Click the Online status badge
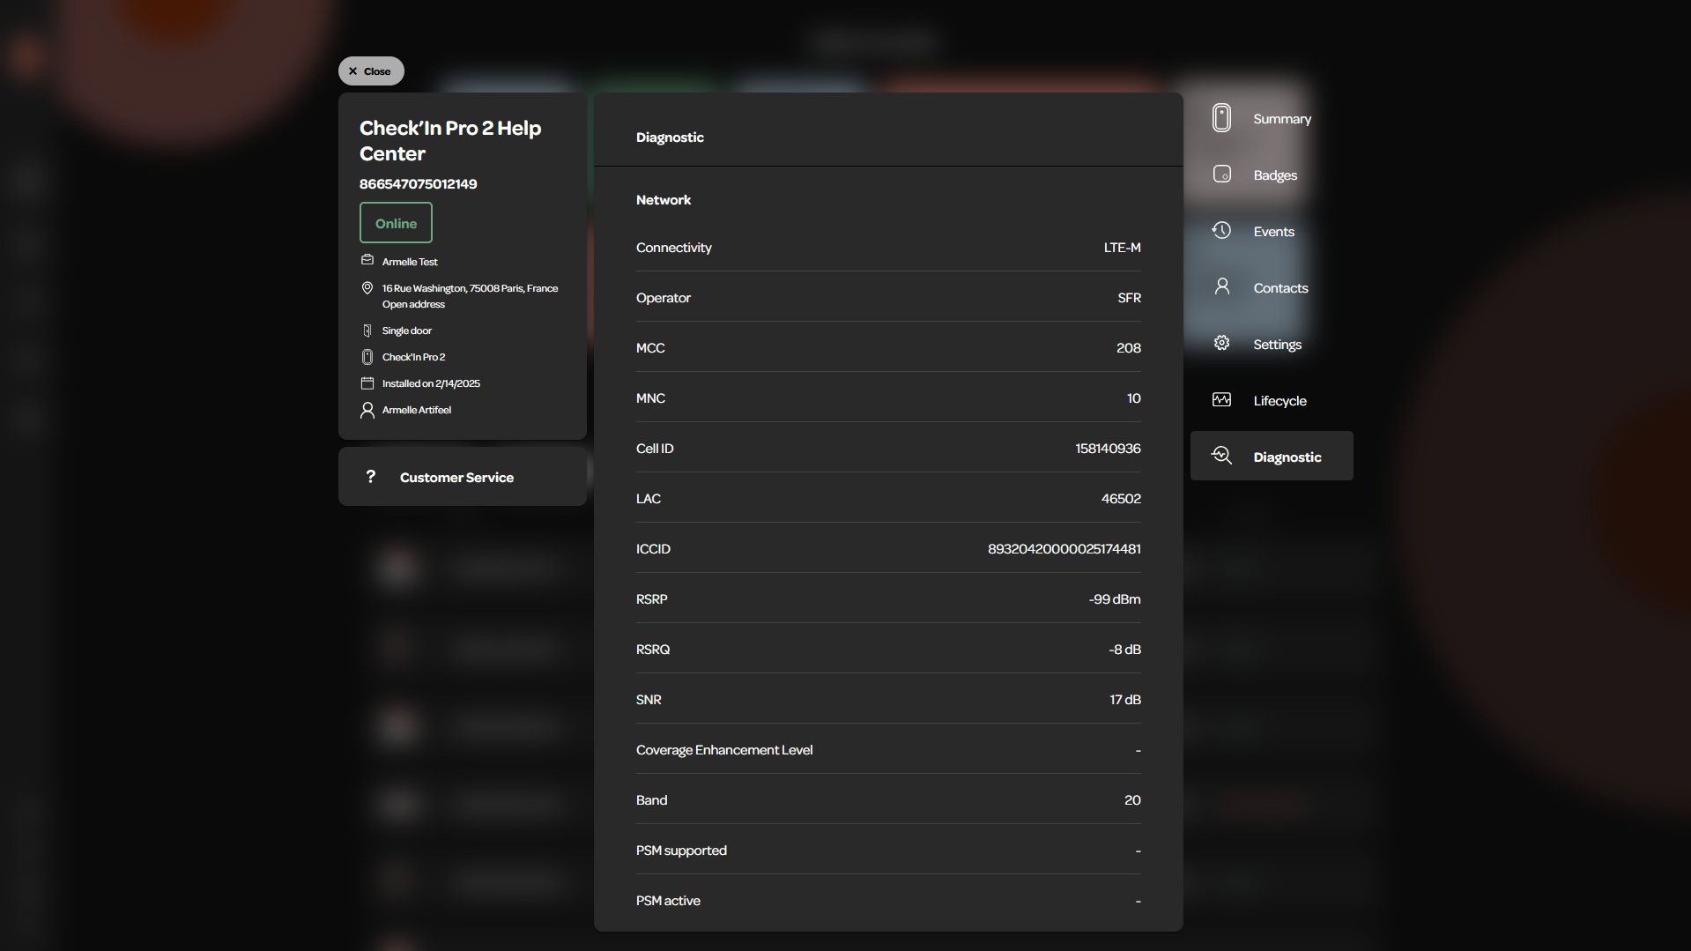The height and width of the screenshot is (951, 1691). pyautogui.click(x=396, y=223)
